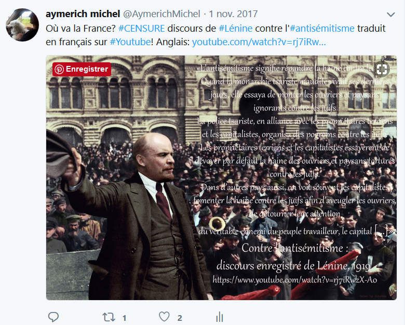Viewport: 405px width, 325px height.
Task: Click the Pinterest Enregistrer button
Action: 82,69
